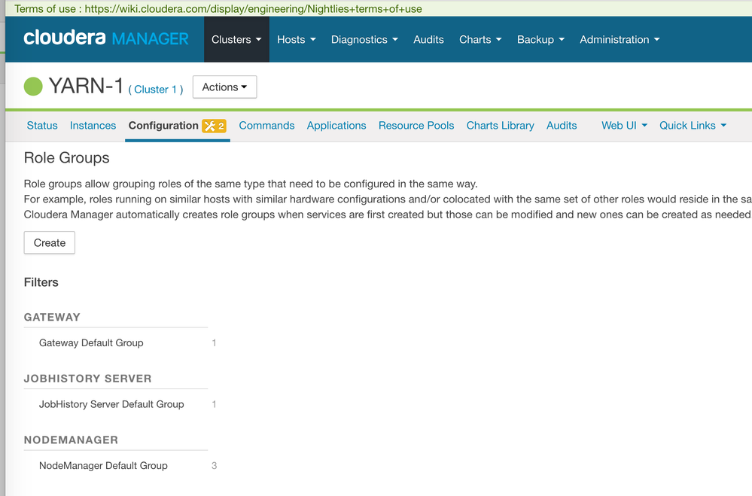Follow the Cluster 1 link
This screenshot has width=752, height=496.
(x=155, y=90)
